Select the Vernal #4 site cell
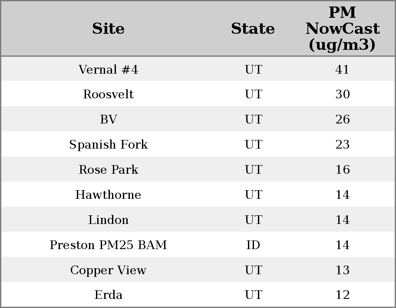 (108, 69)
